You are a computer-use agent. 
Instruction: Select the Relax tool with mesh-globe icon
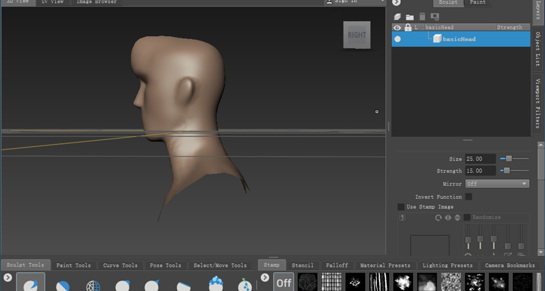93,285
